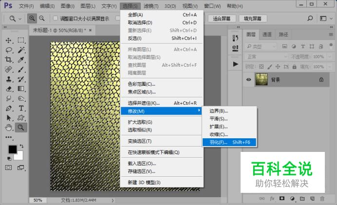Select the Zoom tool in toolbox
Viewport: 337px width, 205px height.
click(x=21, y=128)
